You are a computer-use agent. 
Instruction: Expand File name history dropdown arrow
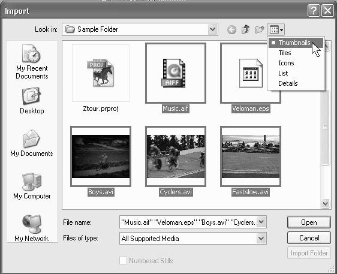261,222
